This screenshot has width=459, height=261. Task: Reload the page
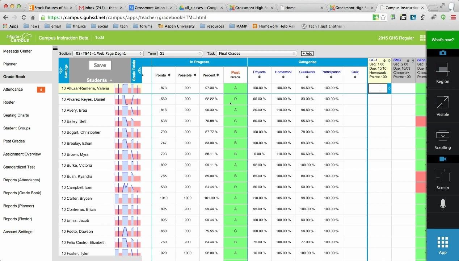click(x=24, y=17)
